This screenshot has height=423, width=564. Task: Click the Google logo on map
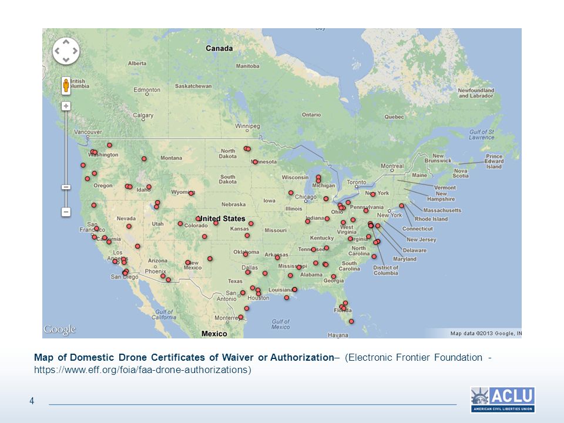pyautogui.click(x=60, y=330)
